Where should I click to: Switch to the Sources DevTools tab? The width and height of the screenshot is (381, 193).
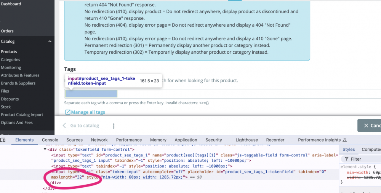click(x=74, y=140)
